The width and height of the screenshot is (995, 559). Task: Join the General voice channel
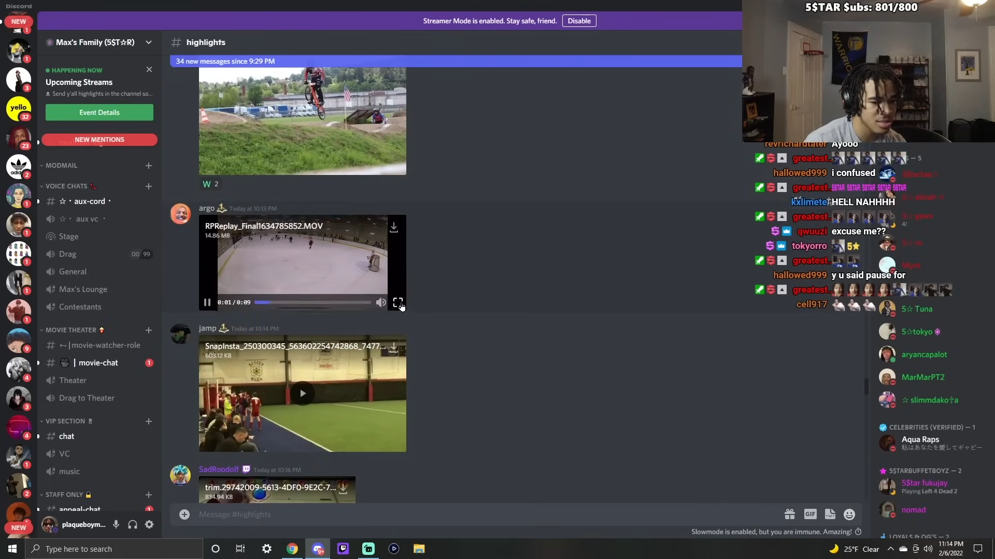[99, 272]
